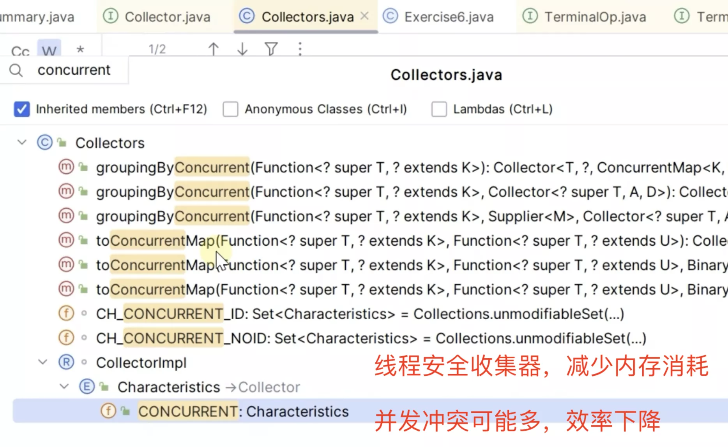Click the Collectors class icon
Screen dimensions: 728x447
point(45,143)
